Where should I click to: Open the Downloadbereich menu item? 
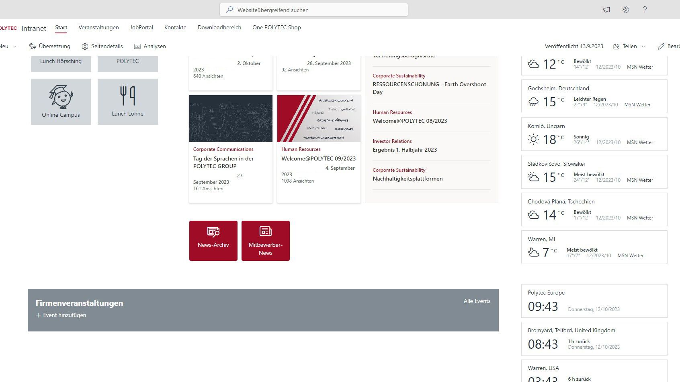tap(219, 27)
